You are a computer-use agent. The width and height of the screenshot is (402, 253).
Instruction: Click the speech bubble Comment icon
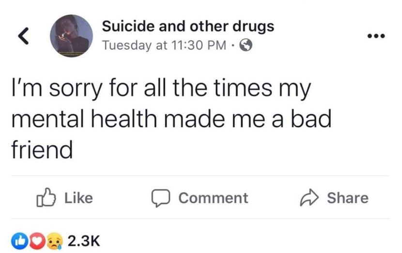pyautogui.click(x=160, y=198)
